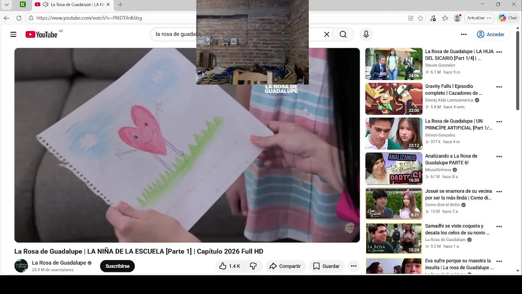Click the Actualizar browser update button
This screenshot has width=522, height=294.
479,18
